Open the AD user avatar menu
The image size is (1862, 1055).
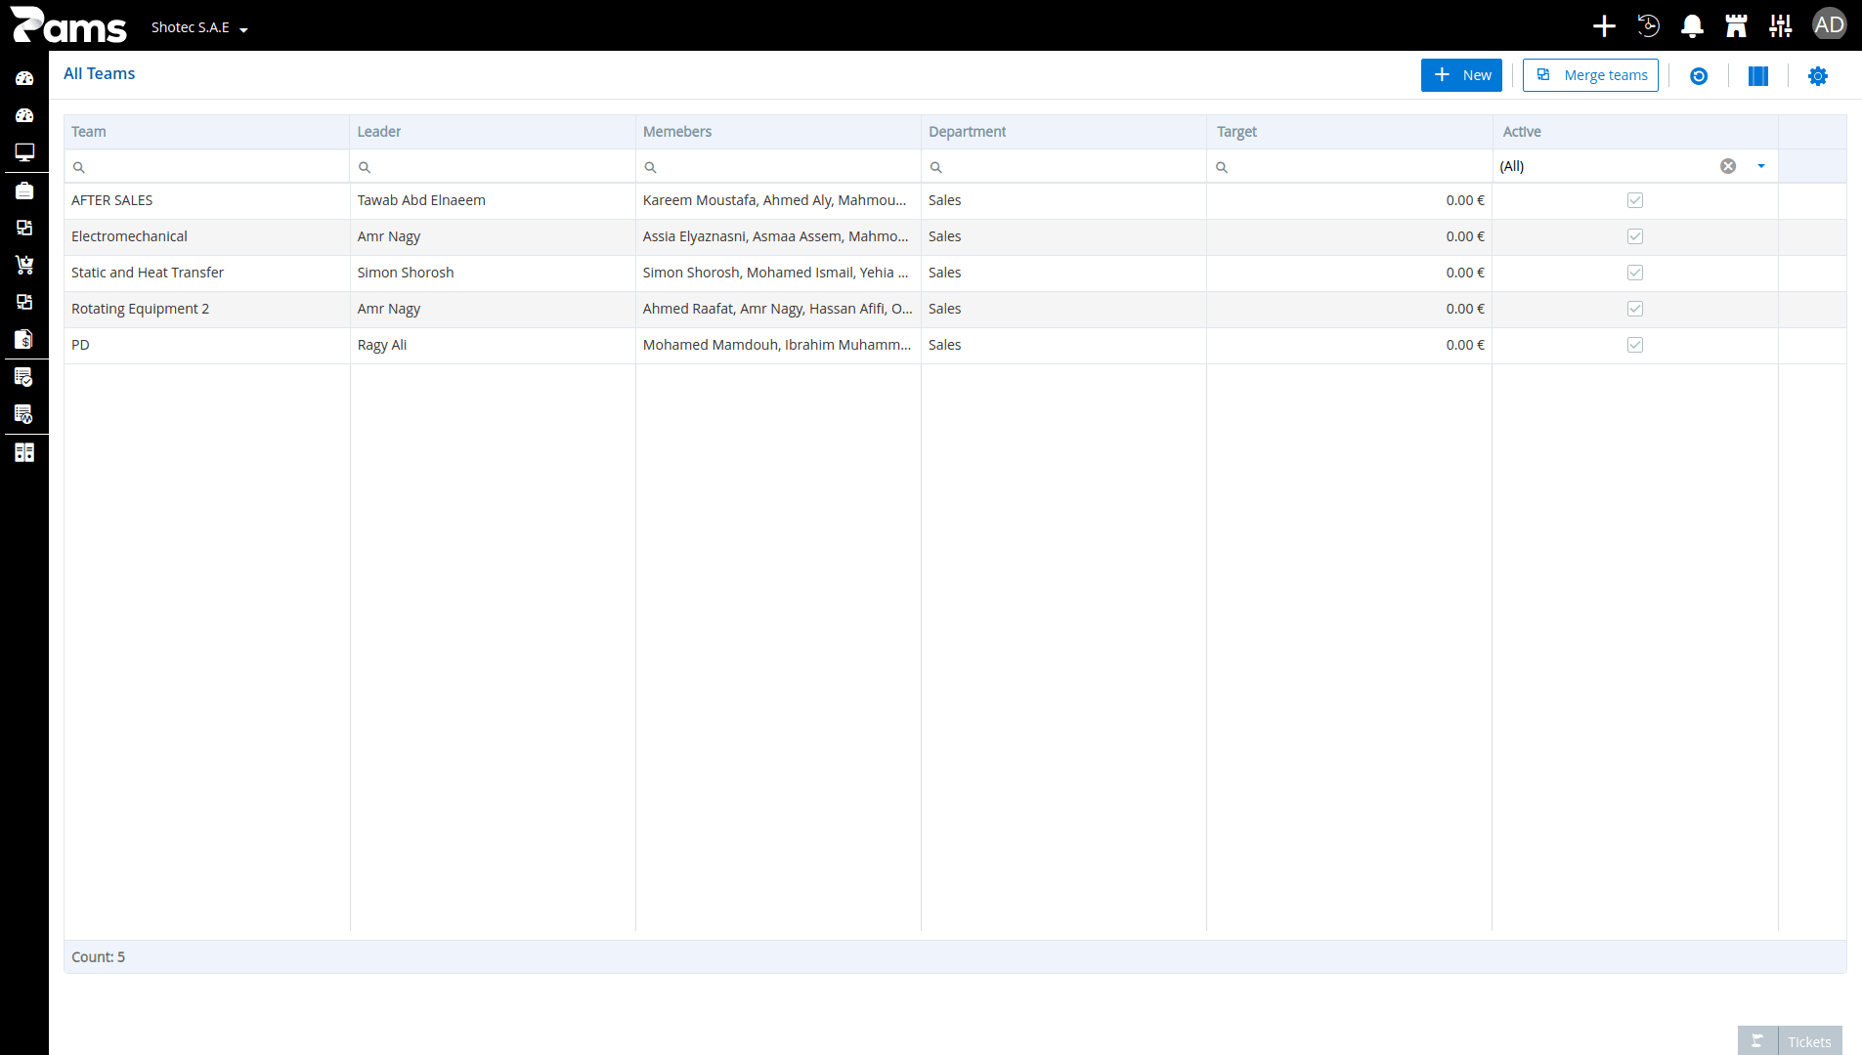(1829, 24)
